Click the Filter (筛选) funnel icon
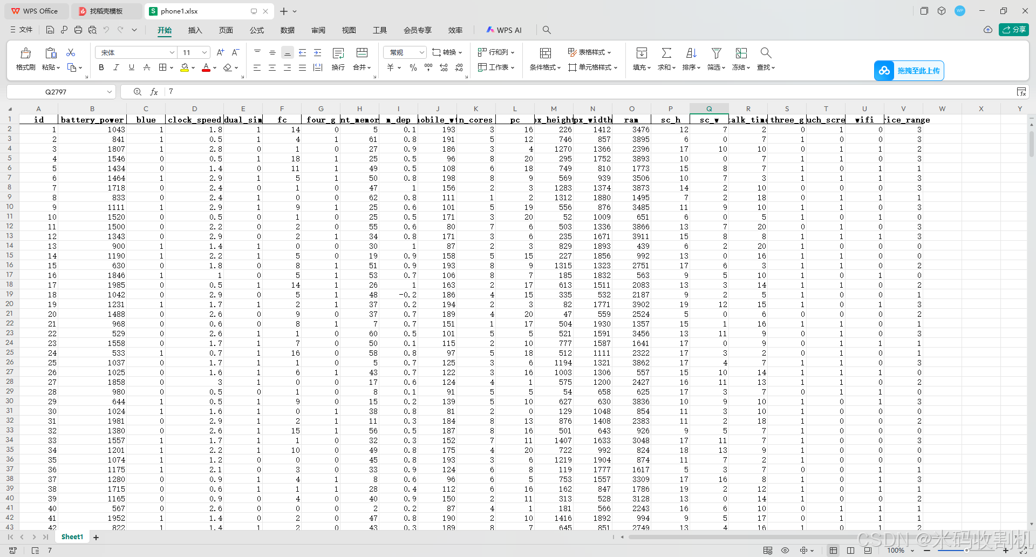The image size is (1036, 557). (717, 53)
